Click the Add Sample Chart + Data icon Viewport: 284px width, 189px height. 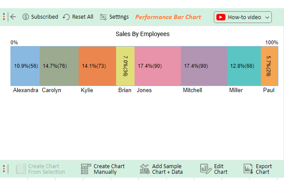click(144, 169)
